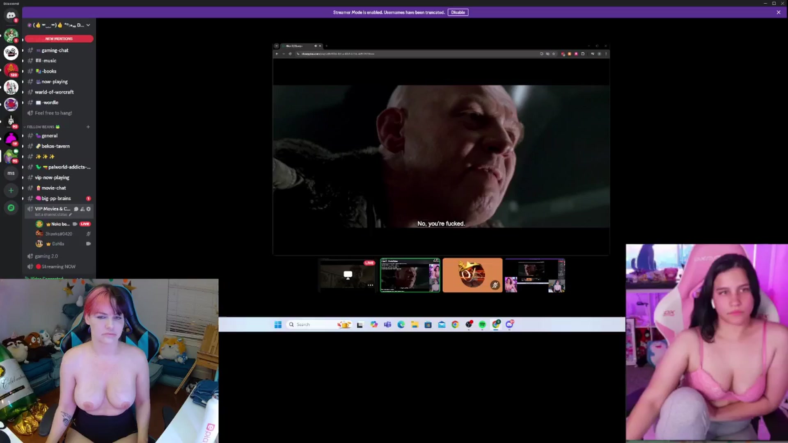The height and width of the screenshot is (443, 788).
Task: Open Discord direct messages home icon
Action: pyautogui.click(x=11, y=16)
